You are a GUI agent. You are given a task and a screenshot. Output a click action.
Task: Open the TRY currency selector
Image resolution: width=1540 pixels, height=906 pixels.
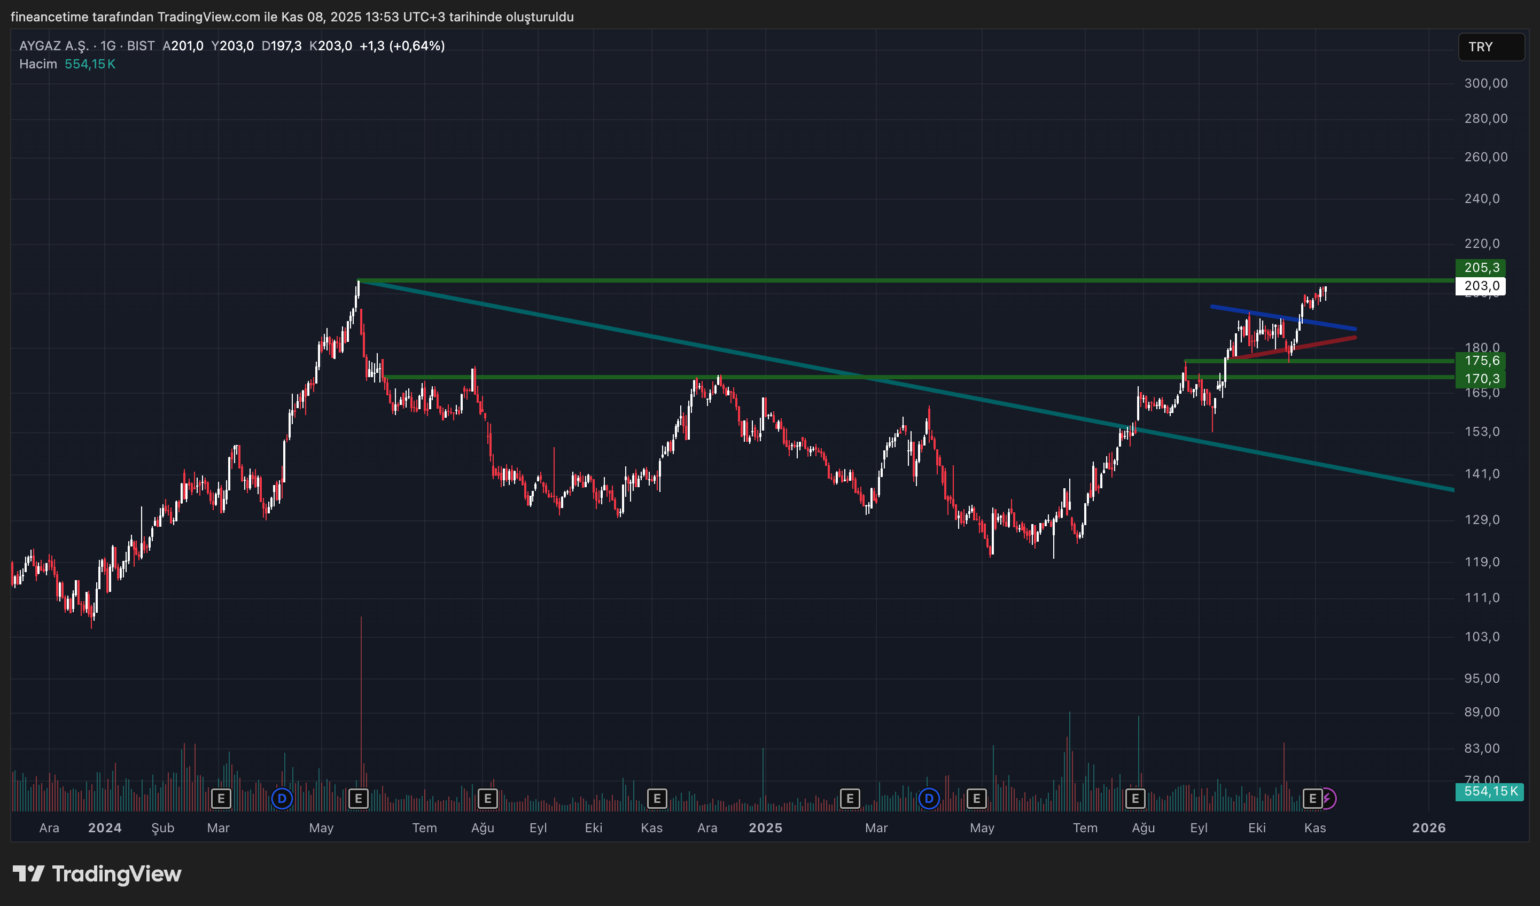(x=1490, y=47)
